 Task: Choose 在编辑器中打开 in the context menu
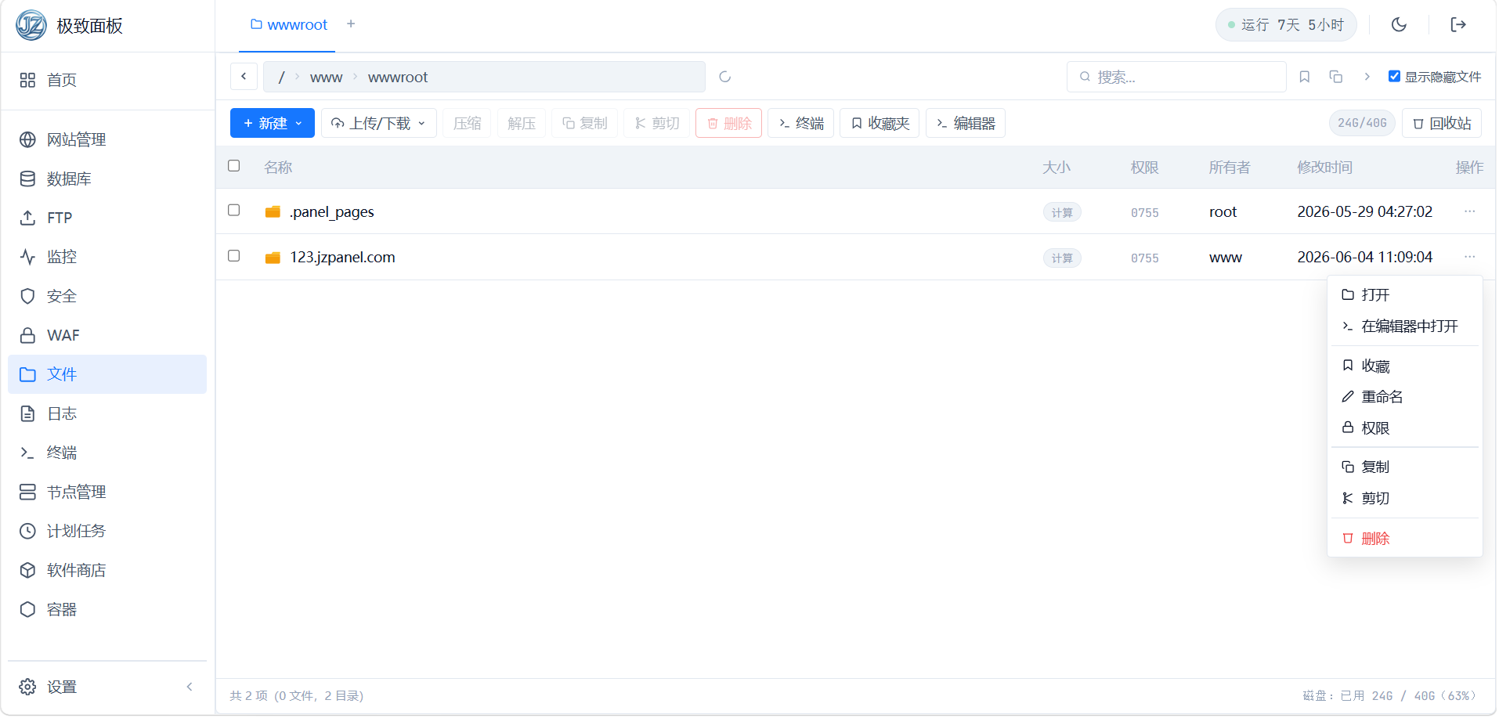(x=1405, y=327)
